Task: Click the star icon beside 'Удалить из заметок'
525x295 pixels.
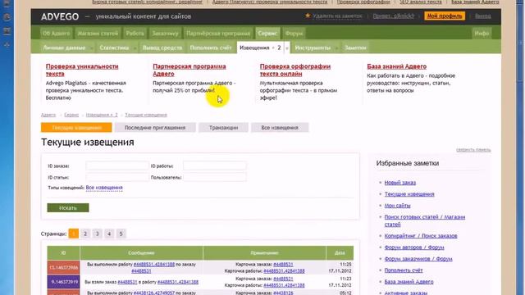Action: point(308,16)
